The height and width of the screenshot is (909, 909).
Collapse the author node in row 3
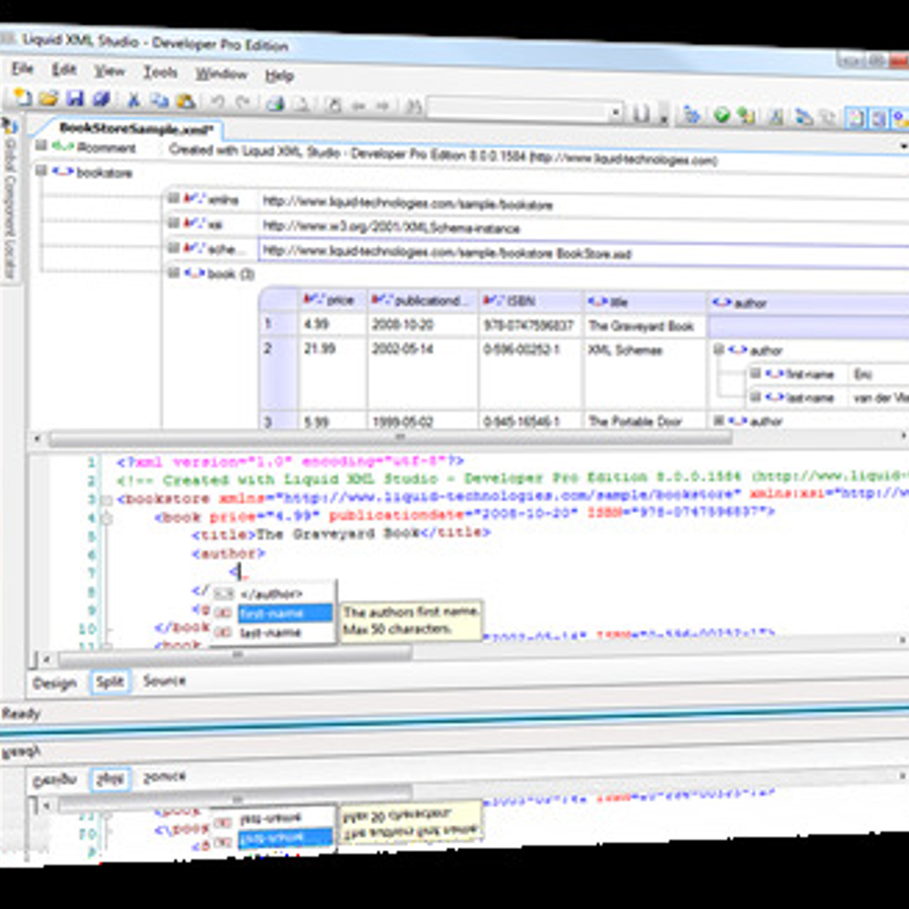click(719, 420)
